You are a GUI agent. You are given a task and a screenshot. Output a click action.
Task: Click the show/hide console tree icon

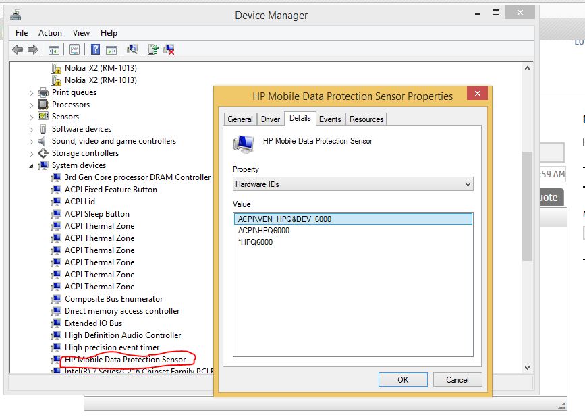[53, 49]
